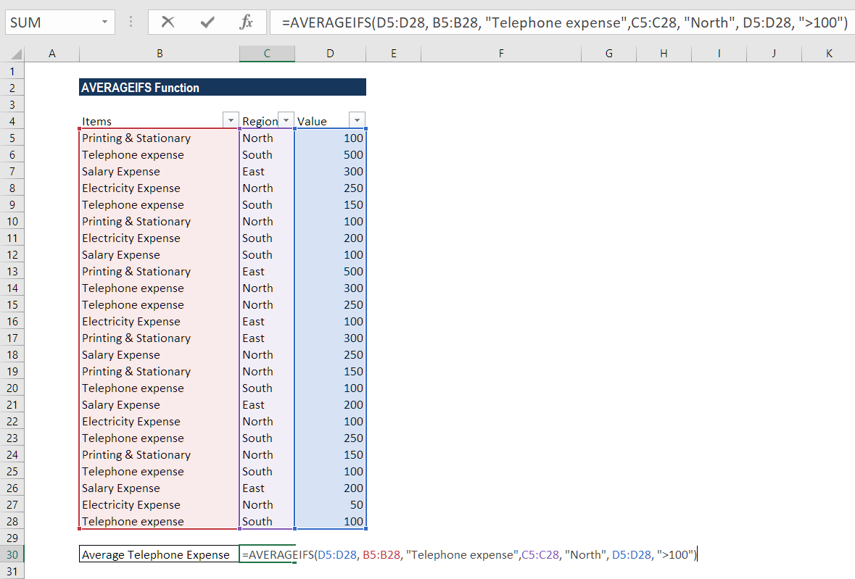Viewport: 855px width, 579px height.
Task: Click the filter icon on the Items header
Action: tap(231, 119)
